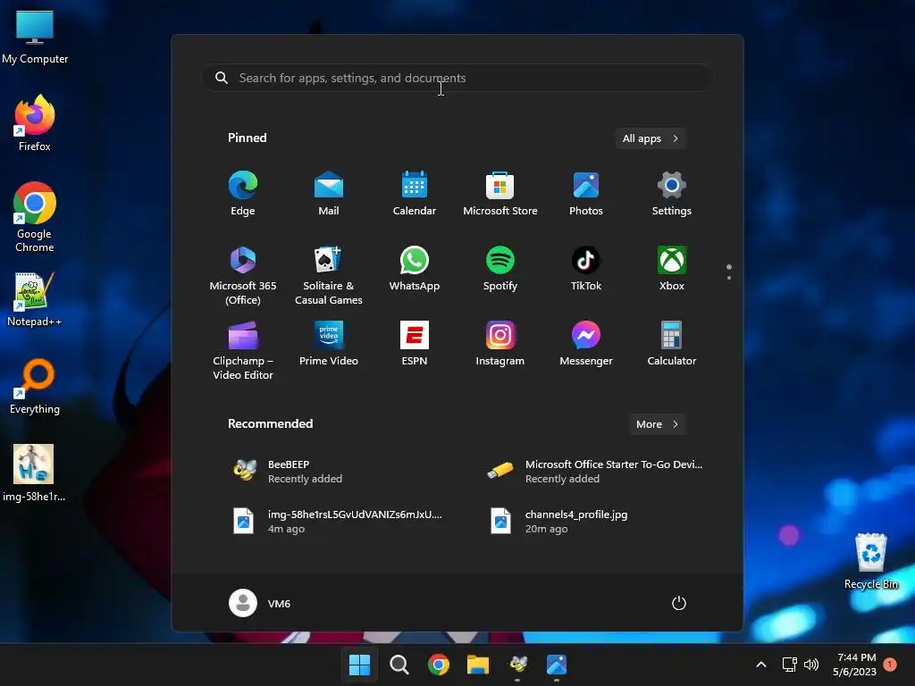Open taskbar Search
Image resolution: width=915 pixels, height=686 pixels.
(x=399, y=665)
